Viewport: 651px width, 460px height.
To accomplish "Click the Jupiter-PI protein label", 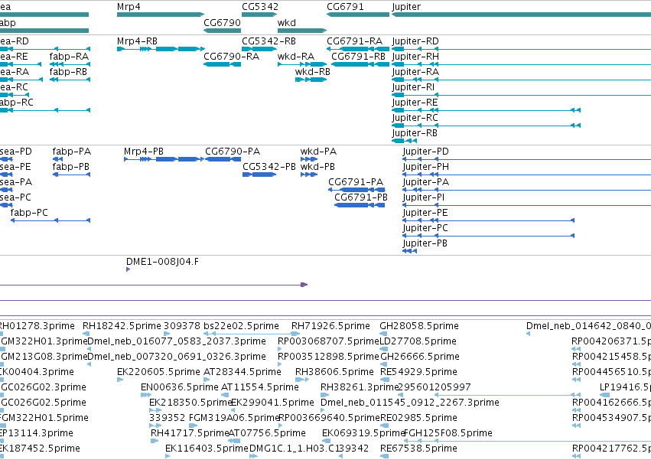I will [424, 197].
